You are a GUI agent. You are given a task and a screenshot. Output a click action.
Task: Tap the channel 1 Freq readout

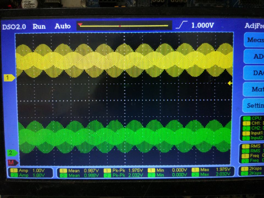coord(252,156)
